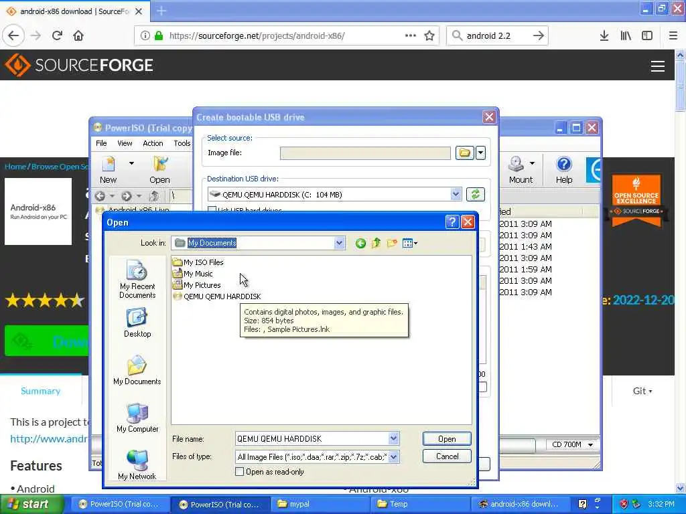Click the Open button in Open dialog
The image size is (686, 514).
point(447,439)
